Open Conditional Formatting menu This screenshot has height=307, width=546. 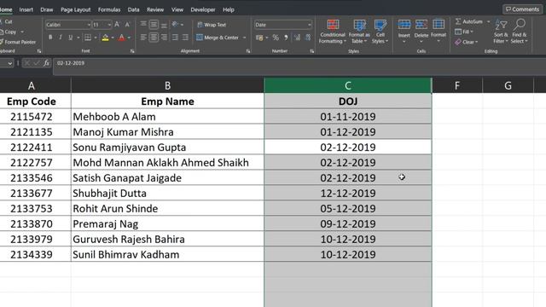click(x=333, y=32)
